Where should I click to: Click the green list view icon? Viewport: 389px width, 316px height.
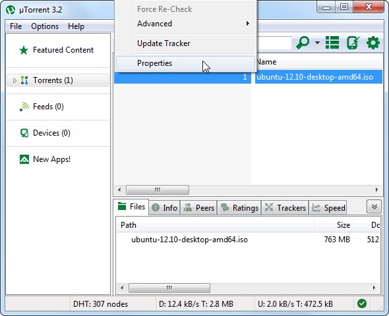pyautogui.click(x=332, y=43)
